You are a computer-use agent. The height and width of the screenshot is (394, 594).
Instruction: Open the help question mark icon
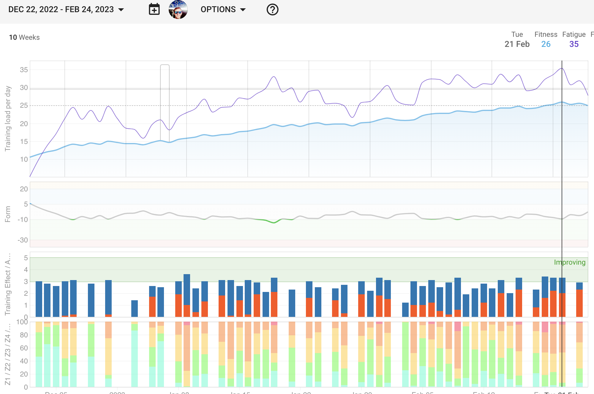[272, 9]
